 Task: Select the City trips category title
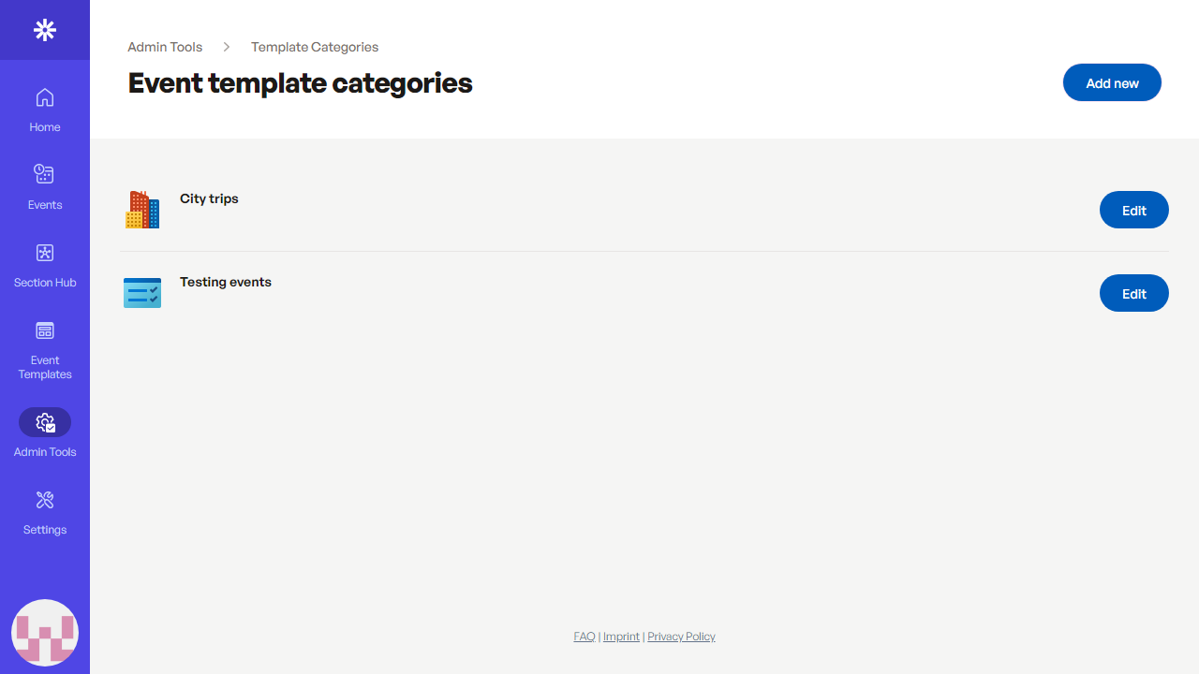[x=209, y=198]
